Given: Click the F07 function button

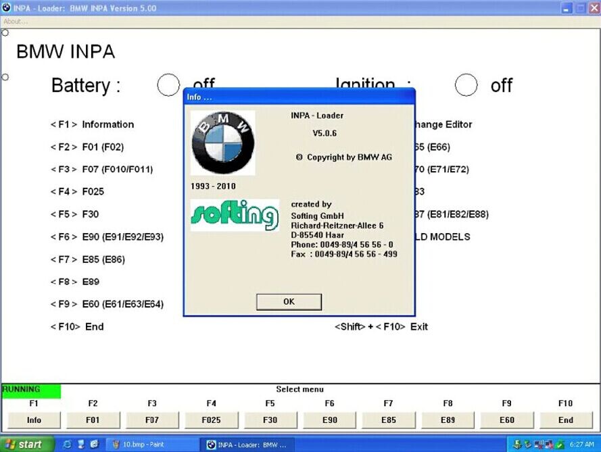Looking at the screenshot, I should [152, 420].
